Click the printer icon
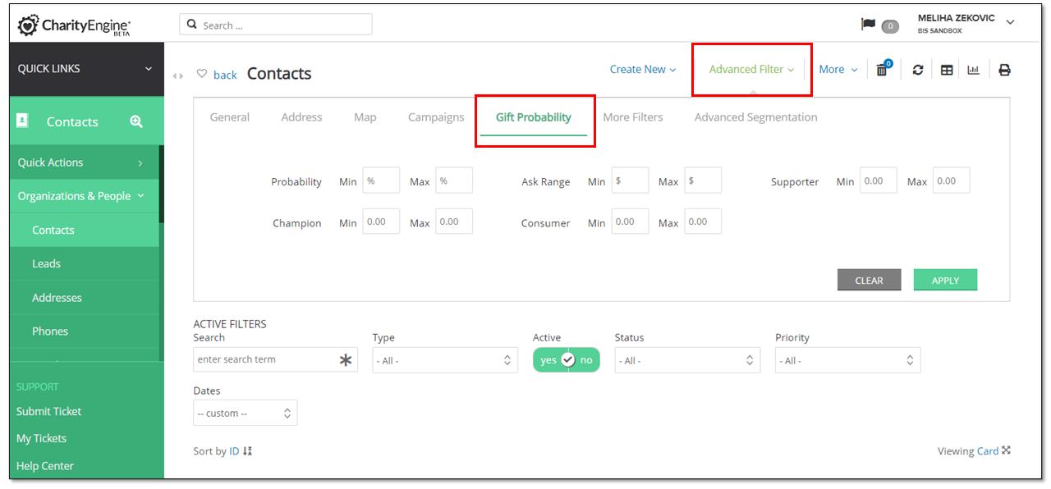 coord(1004,70)
